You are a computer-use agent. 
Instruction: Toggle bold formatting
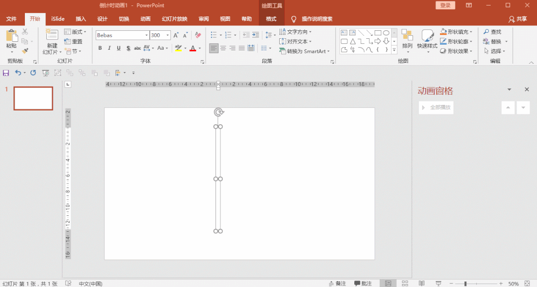point(100,48)
